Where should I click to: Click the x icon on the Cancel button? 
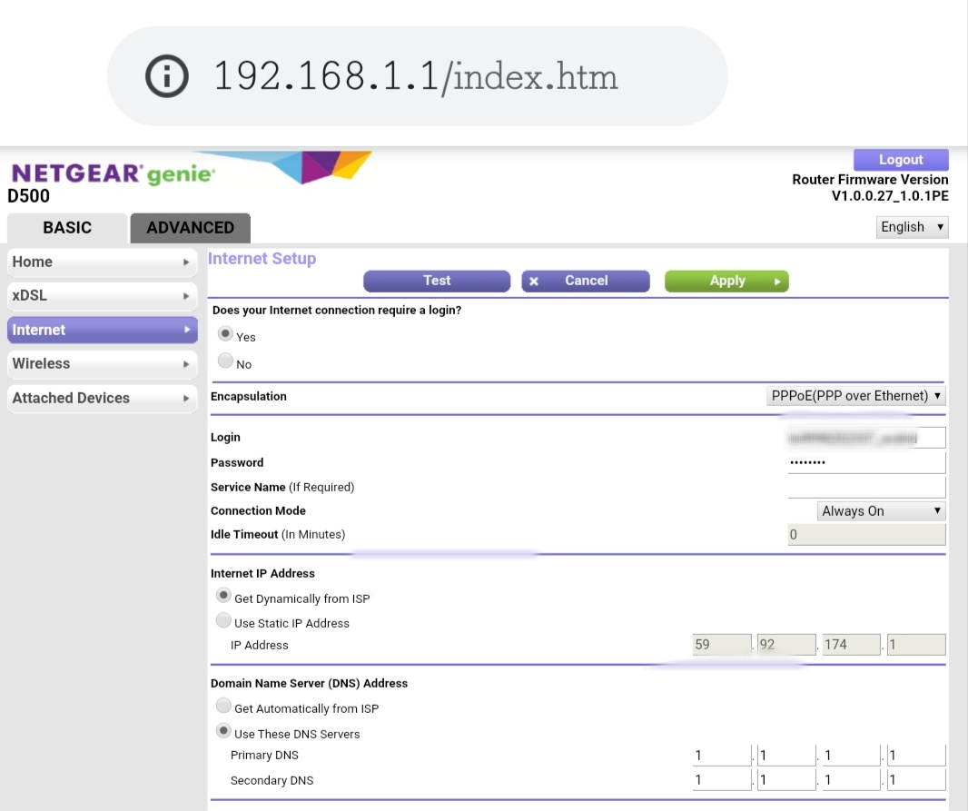(x=534, y=281)
